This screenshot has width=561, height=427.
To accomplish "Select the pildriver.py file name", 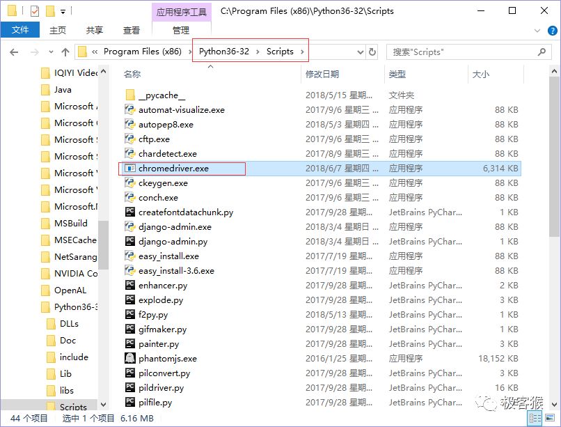I will 161,388.
